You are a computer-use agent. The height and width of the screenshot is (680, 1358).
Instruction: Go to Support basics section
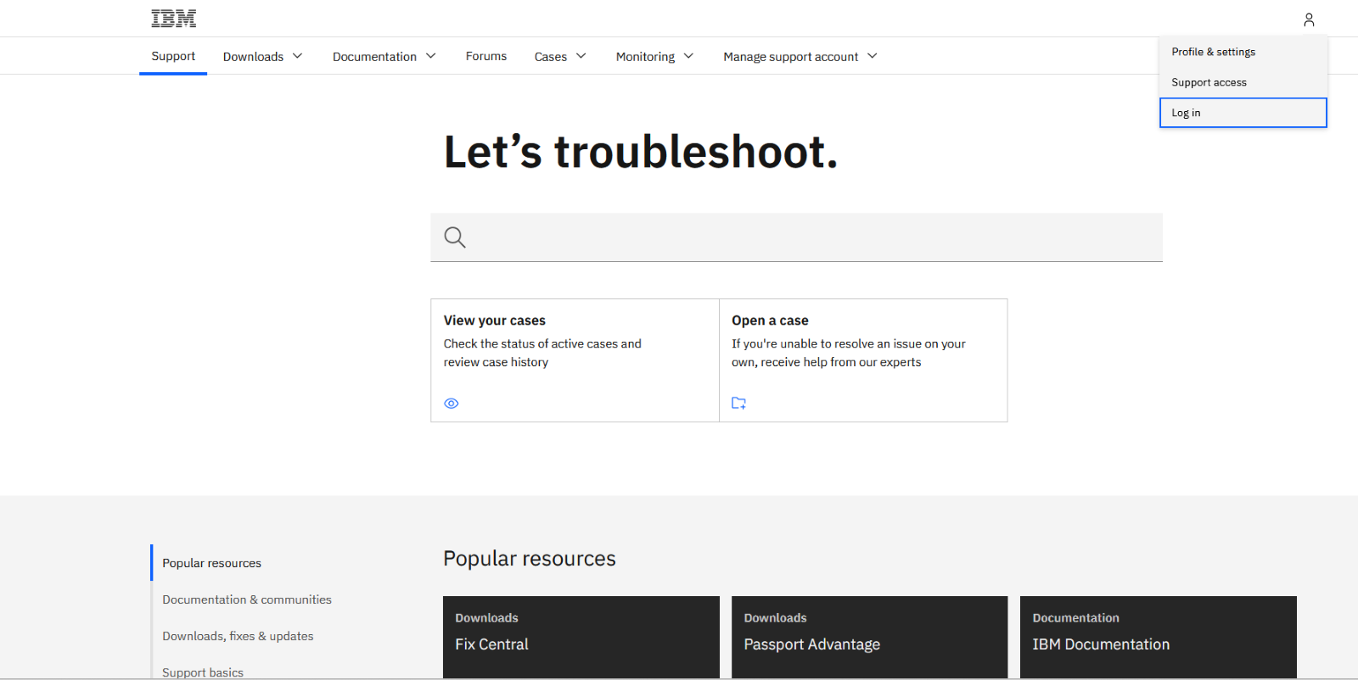(203, 672)
